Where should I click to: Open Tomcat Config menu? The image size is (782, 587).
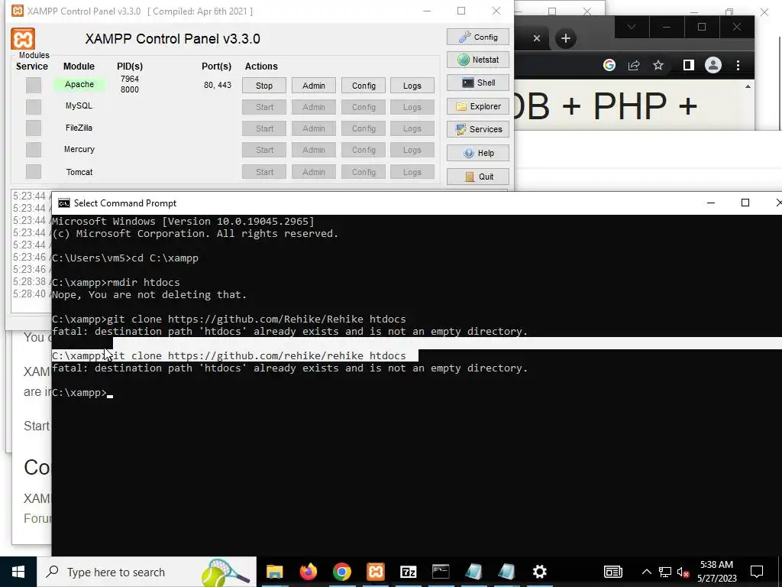coord(364,172)
